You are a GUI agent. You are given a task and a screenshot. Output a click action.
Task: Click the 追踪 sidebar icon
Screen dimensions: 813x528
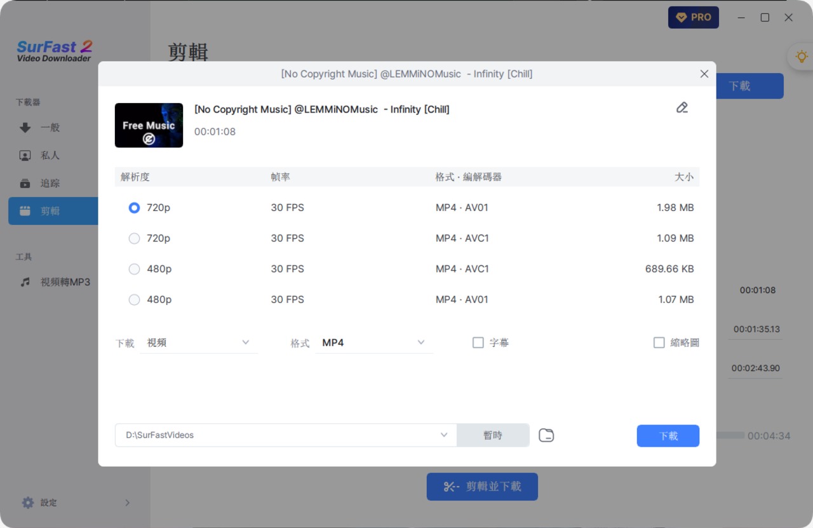pos(25,183)
